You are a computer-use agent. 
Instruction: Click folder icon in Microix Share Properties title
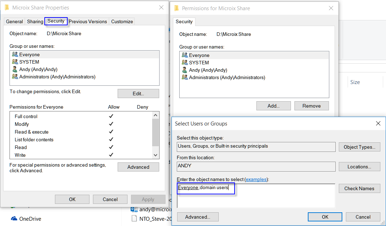(x=7, y=8)
